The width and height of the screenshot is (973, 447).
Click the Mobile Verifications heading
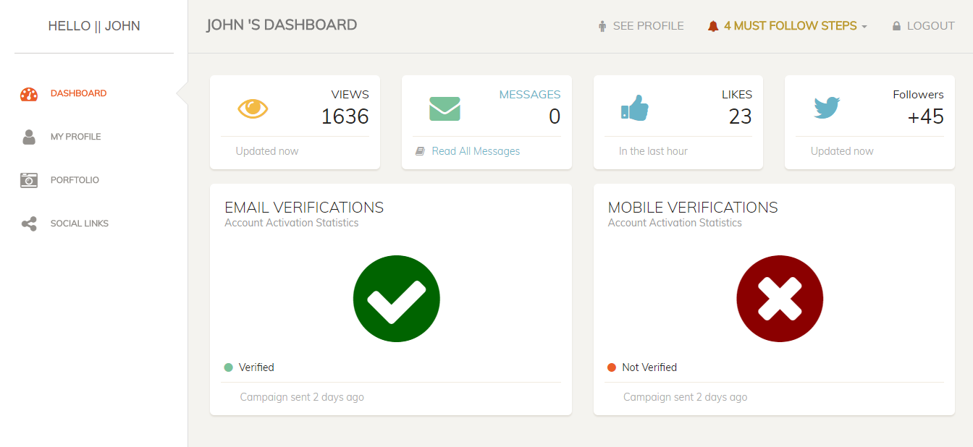pos(693,208)
